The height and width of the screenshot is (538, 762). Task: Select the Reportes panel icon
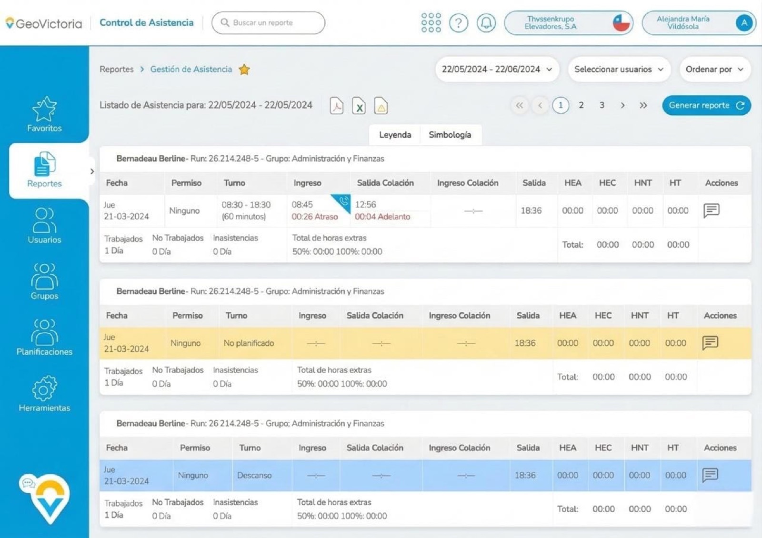coord(44,169)
